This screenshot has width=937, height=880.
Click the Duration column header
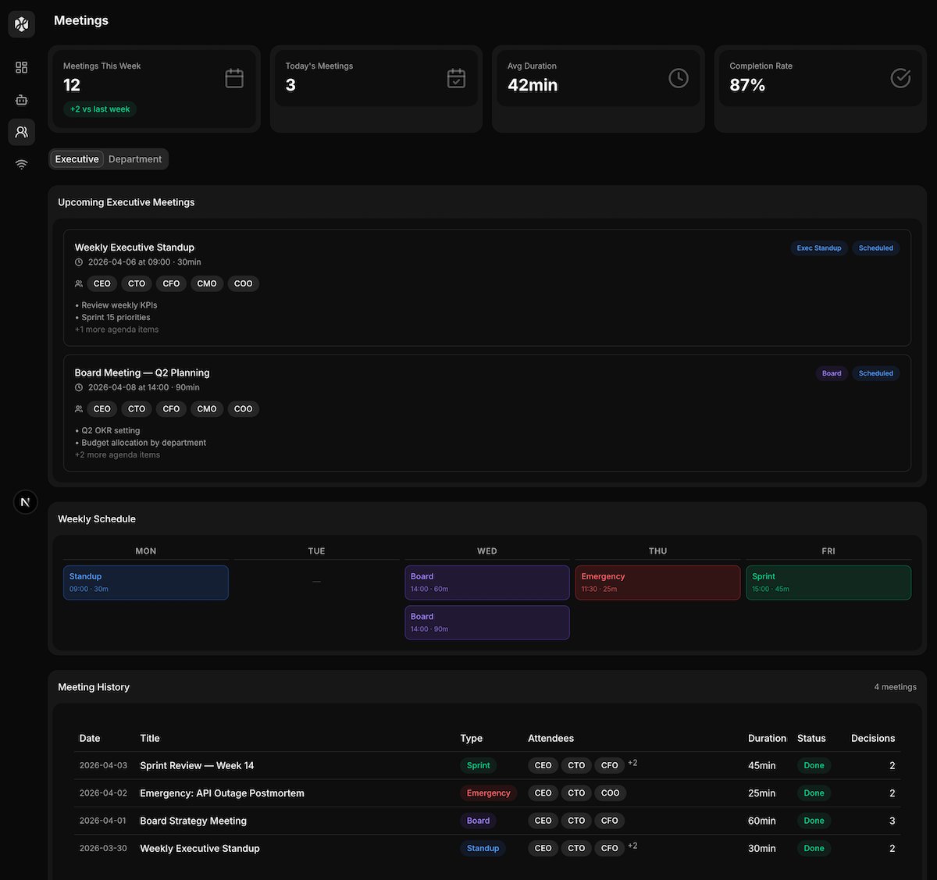click(767, 738)
